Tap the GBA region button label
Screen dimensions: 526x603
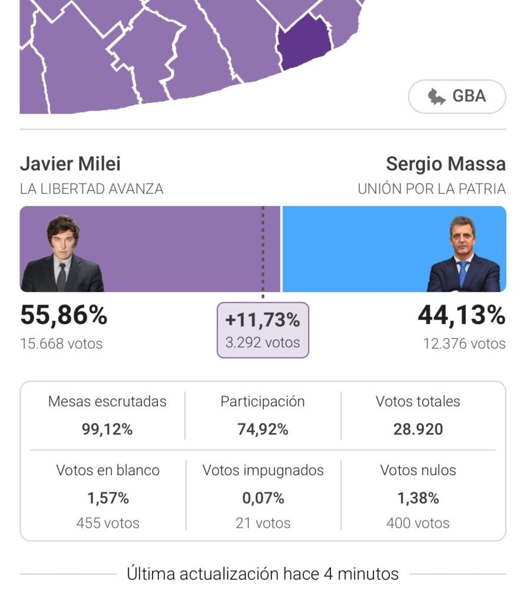(x=469, y=97)
